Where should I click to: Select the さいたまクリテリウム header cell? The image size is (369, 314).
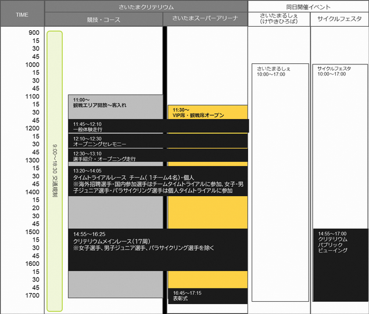pos(146,6)
